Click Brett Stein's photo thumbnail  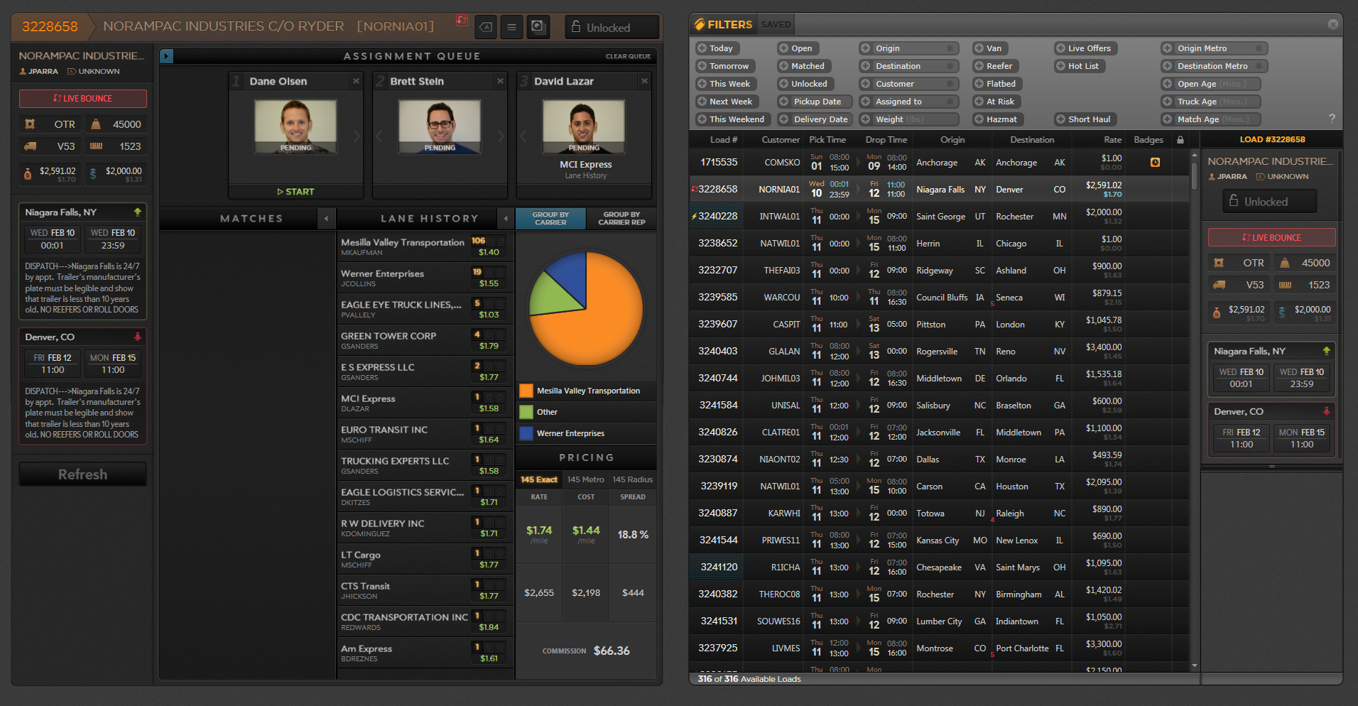(440, 126)
